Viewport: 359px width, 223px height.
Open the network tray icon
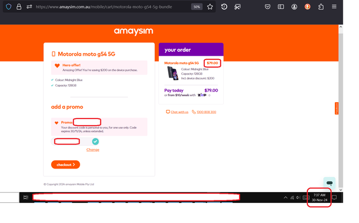point(292,198)
